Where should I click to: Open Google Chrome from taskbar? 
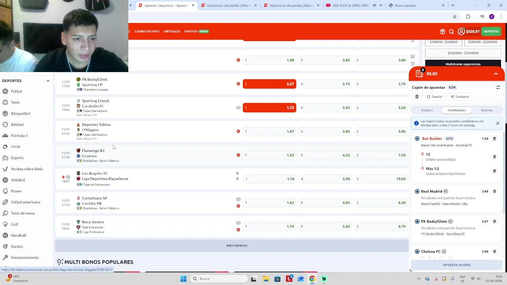click(312, 279)
